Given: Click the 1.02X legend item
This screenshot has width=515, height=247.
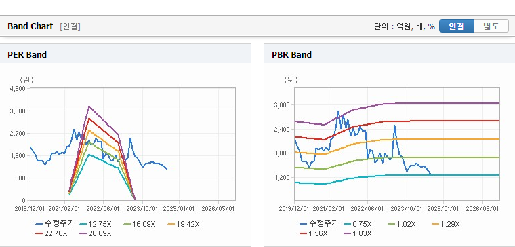Looking at the screenshot, I should click(x=402, y=224).
